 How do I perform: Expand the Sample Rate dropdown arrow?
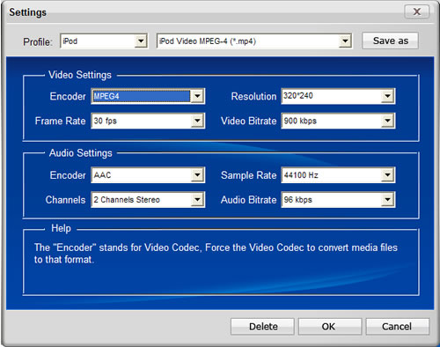point(387,175)
